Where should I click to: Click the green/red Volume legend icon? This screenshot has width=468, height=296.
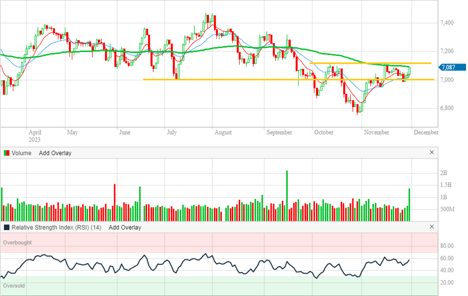tap(7, 153)
